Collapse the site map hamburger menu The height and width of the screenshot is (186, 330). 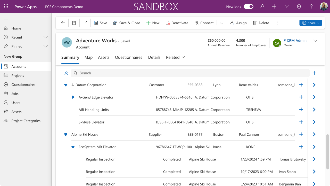[6, 18]
